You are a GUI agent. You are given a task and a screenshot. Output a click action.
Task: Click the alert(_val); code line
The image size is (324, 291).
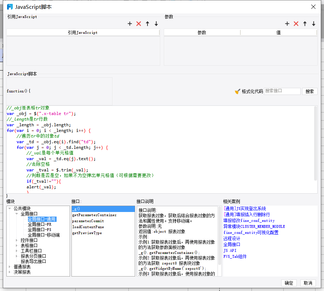(x=41, y=187)
